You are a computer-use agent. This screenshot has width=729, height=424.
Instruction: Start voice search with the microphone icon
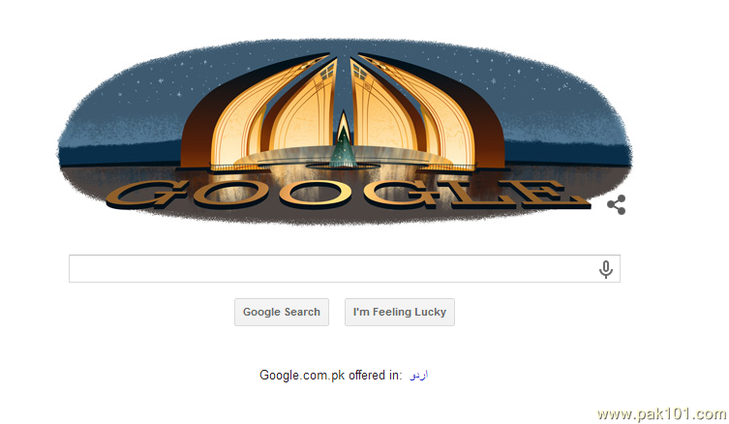pos(605,269)
